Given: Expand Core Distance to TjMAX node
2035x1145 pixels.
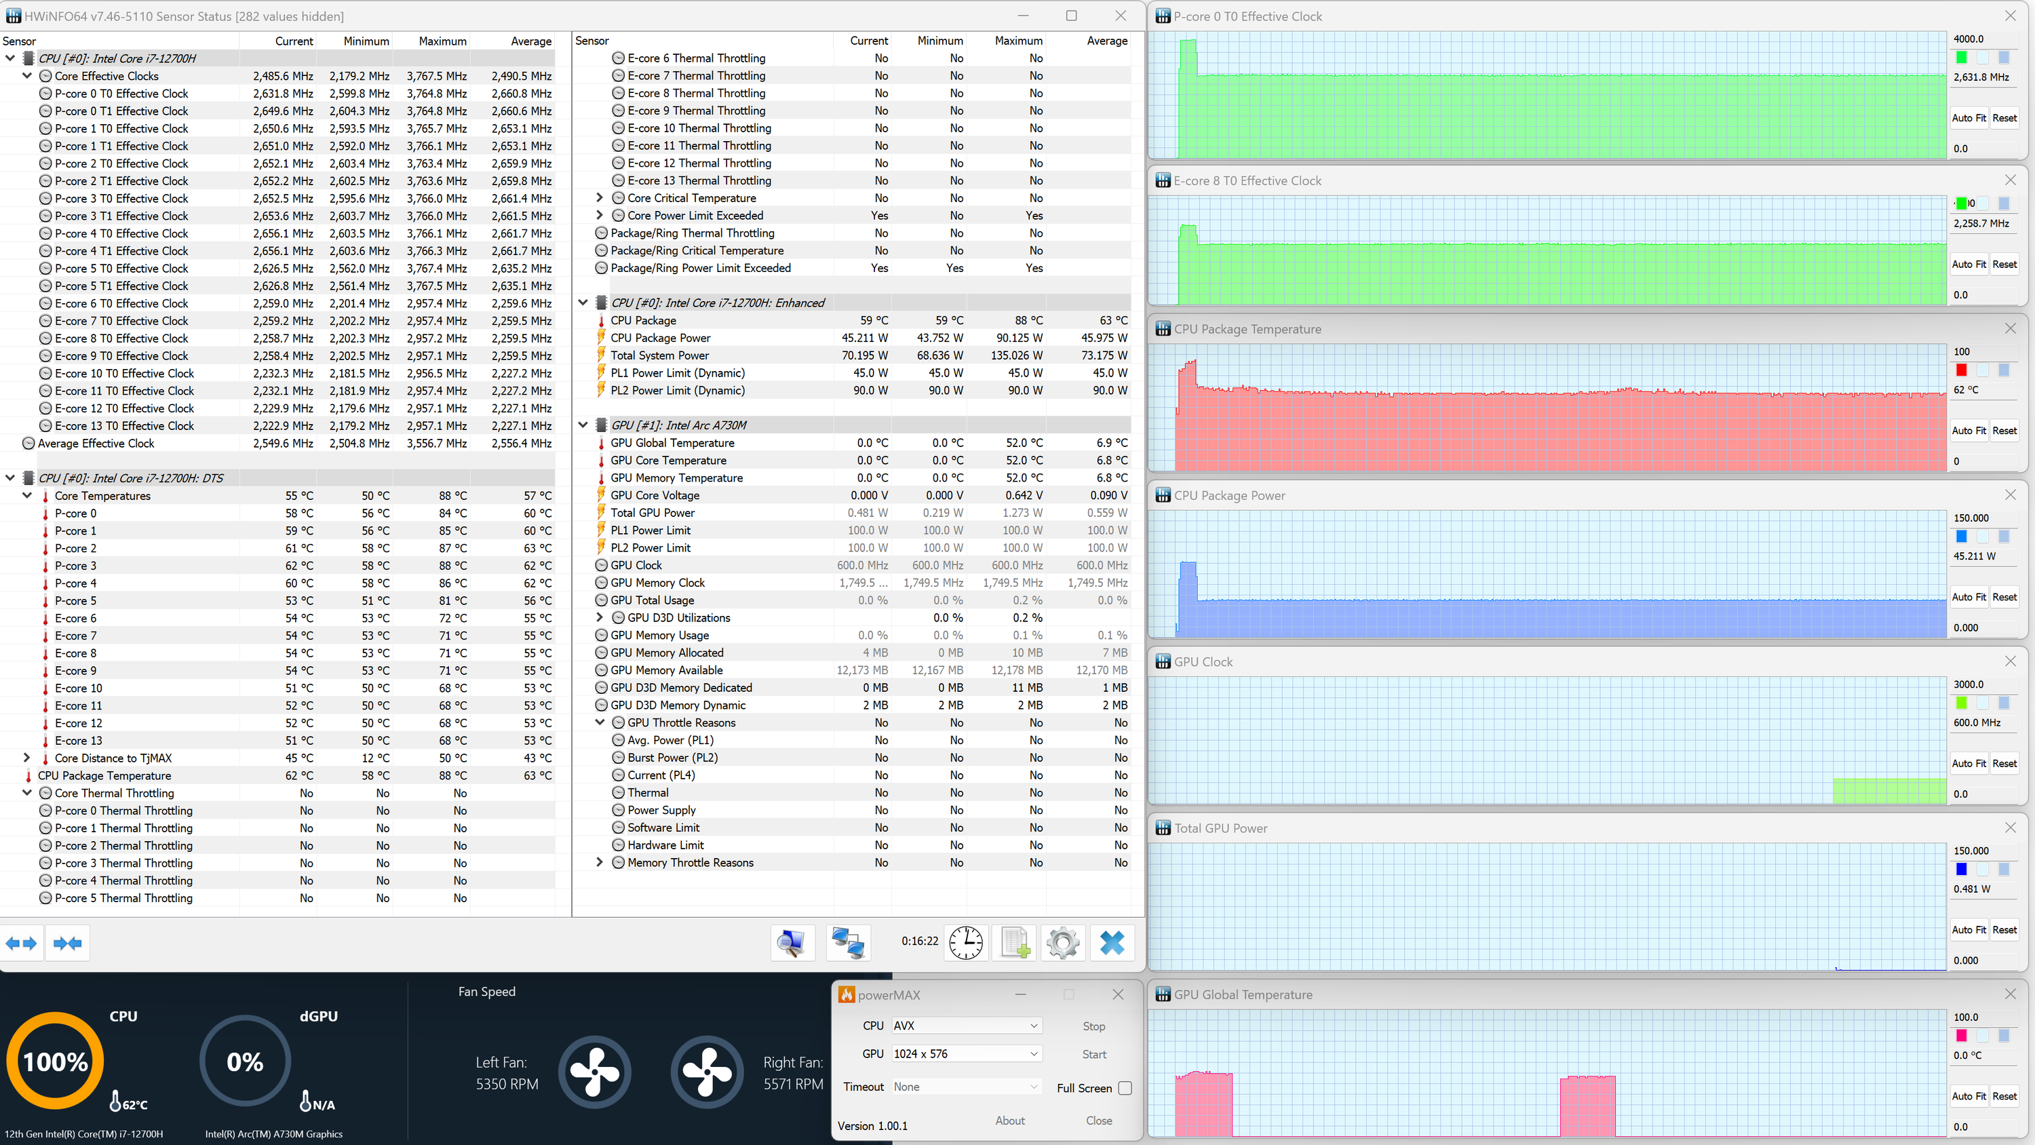Looking at the screenshot, I should [27, 758].
